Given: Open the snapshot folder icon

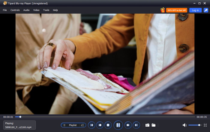Looking at the screenshot, I should pyautogui.click(x=154, y=125).
